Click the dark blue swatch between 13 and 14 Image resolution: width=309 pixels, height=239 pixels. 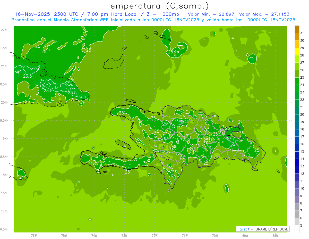(297, 162)
